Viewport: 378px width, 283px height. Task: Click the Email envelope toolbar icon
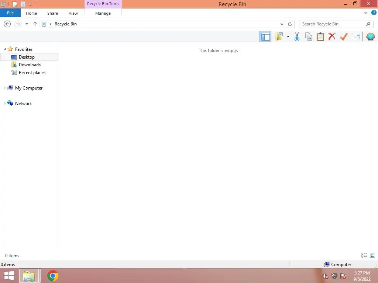pyautogui.click(x=356, y=36)
